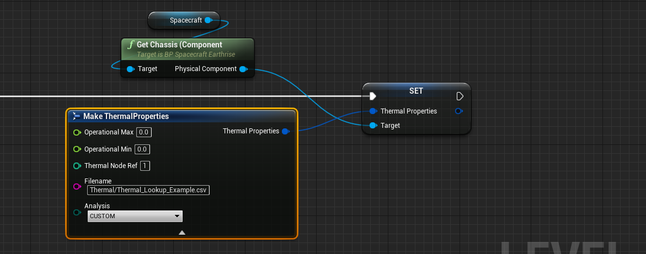This screenshot has width=646, height=254.
Task: Click the Target input pin on Get Chassis
Action: (130, 69)
